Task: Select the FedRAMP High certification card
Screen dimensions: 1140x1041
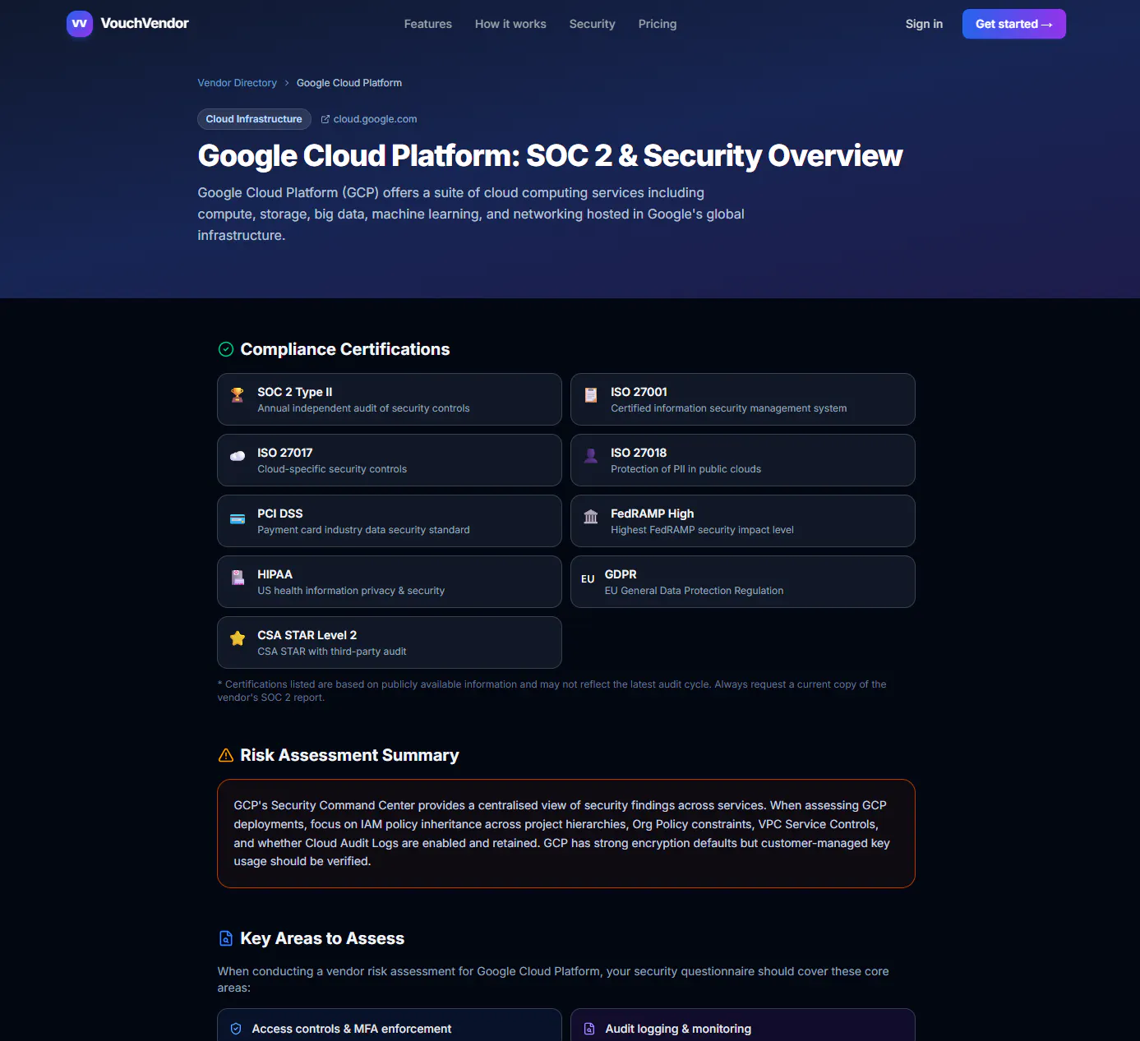Action: (743, 521)
